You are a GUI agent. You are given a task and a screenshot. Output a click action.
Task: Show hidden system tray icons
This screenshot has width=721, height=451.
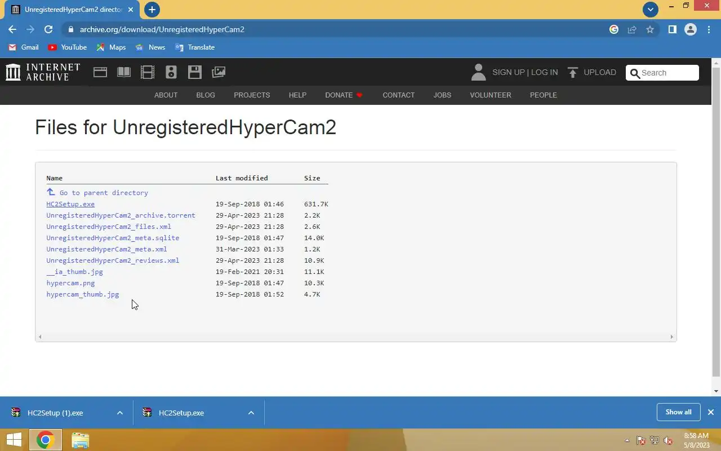(627, 441)
